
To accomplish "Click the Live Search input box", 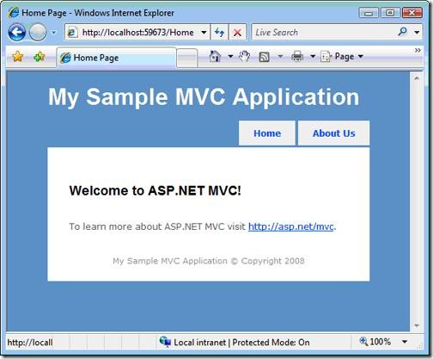I will point(324,33).
